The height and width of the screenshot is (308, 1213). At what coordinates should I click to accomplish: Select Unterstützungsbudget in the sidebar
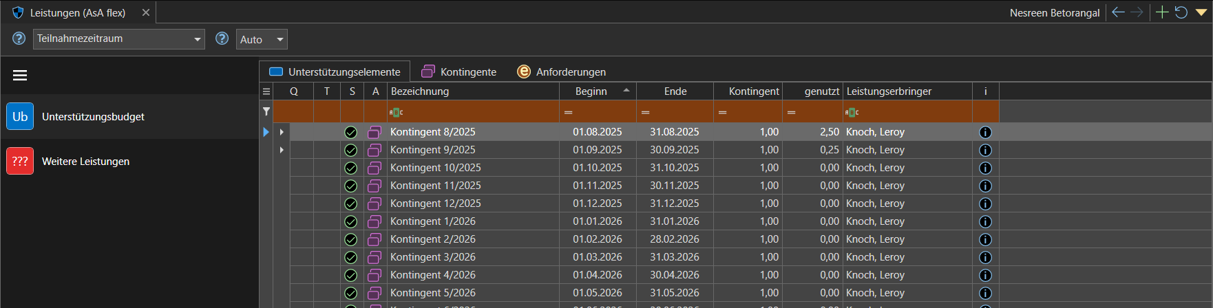click(x=93, y=117)
